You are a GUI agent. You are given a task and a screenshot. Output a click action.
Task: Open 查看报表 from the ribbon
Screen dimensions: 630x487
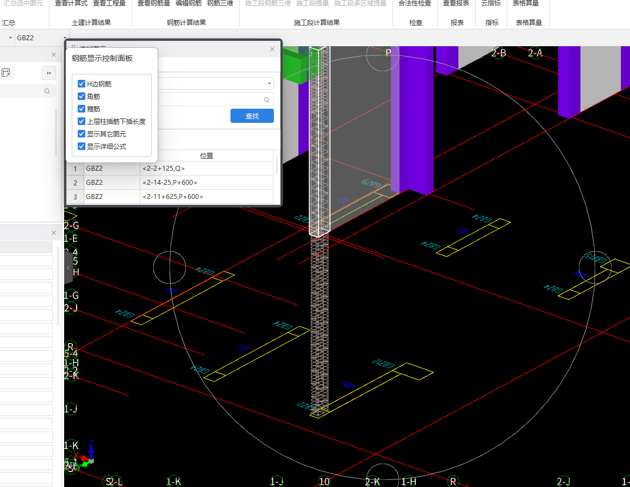point(456,3)
